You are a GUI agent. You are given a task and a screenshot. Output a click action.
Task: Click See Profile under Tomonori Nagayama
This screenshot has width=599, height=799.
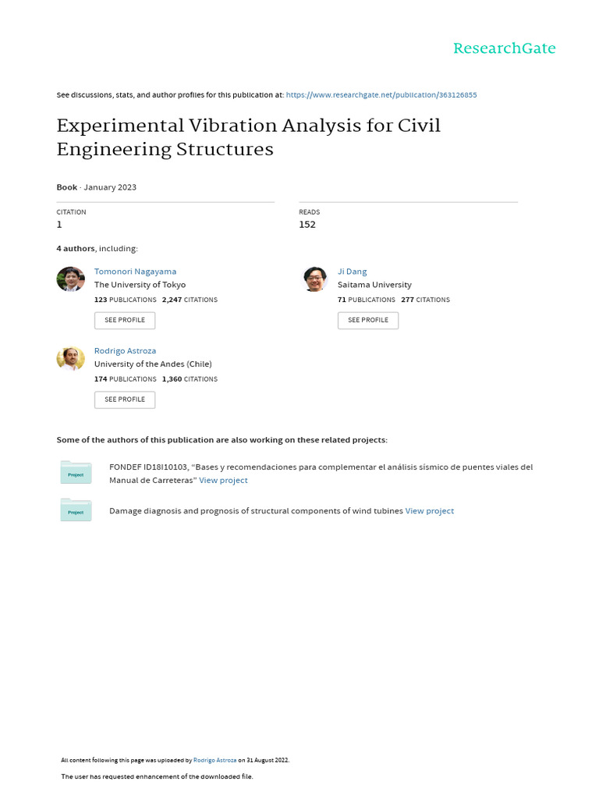point(125,320)
